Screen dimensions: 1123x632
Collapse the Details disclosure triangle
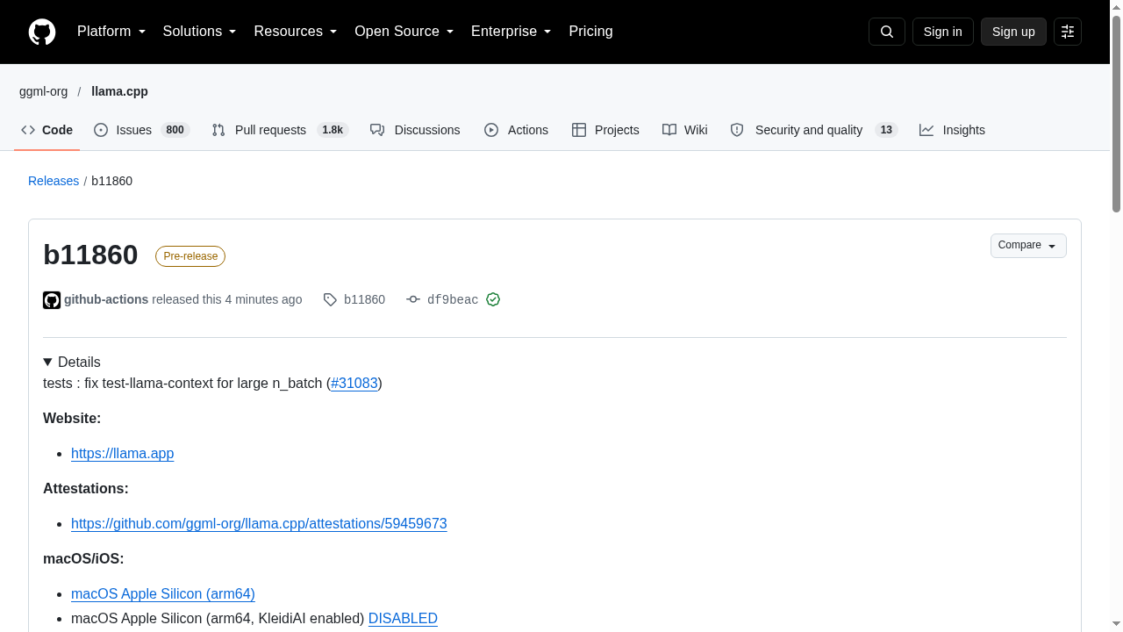(x=48, y=363)
